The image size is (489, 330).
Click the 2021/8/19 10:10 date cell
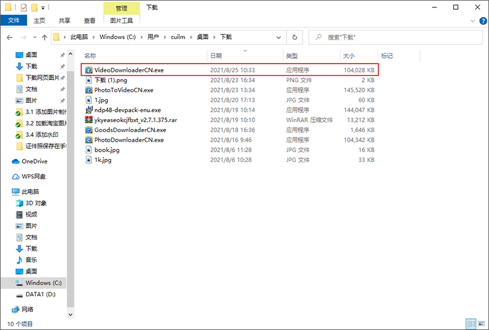pos(232,120)
